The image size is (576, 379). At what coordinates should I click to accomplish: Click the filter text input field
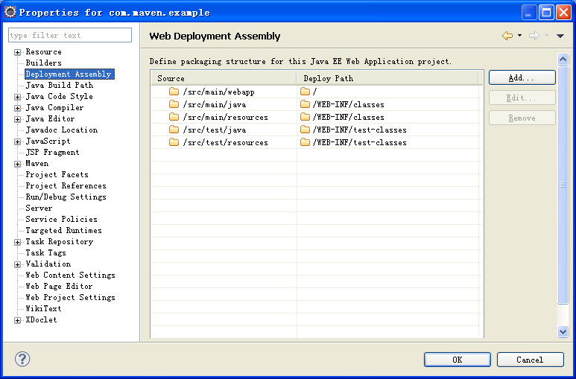click(70, 36)
